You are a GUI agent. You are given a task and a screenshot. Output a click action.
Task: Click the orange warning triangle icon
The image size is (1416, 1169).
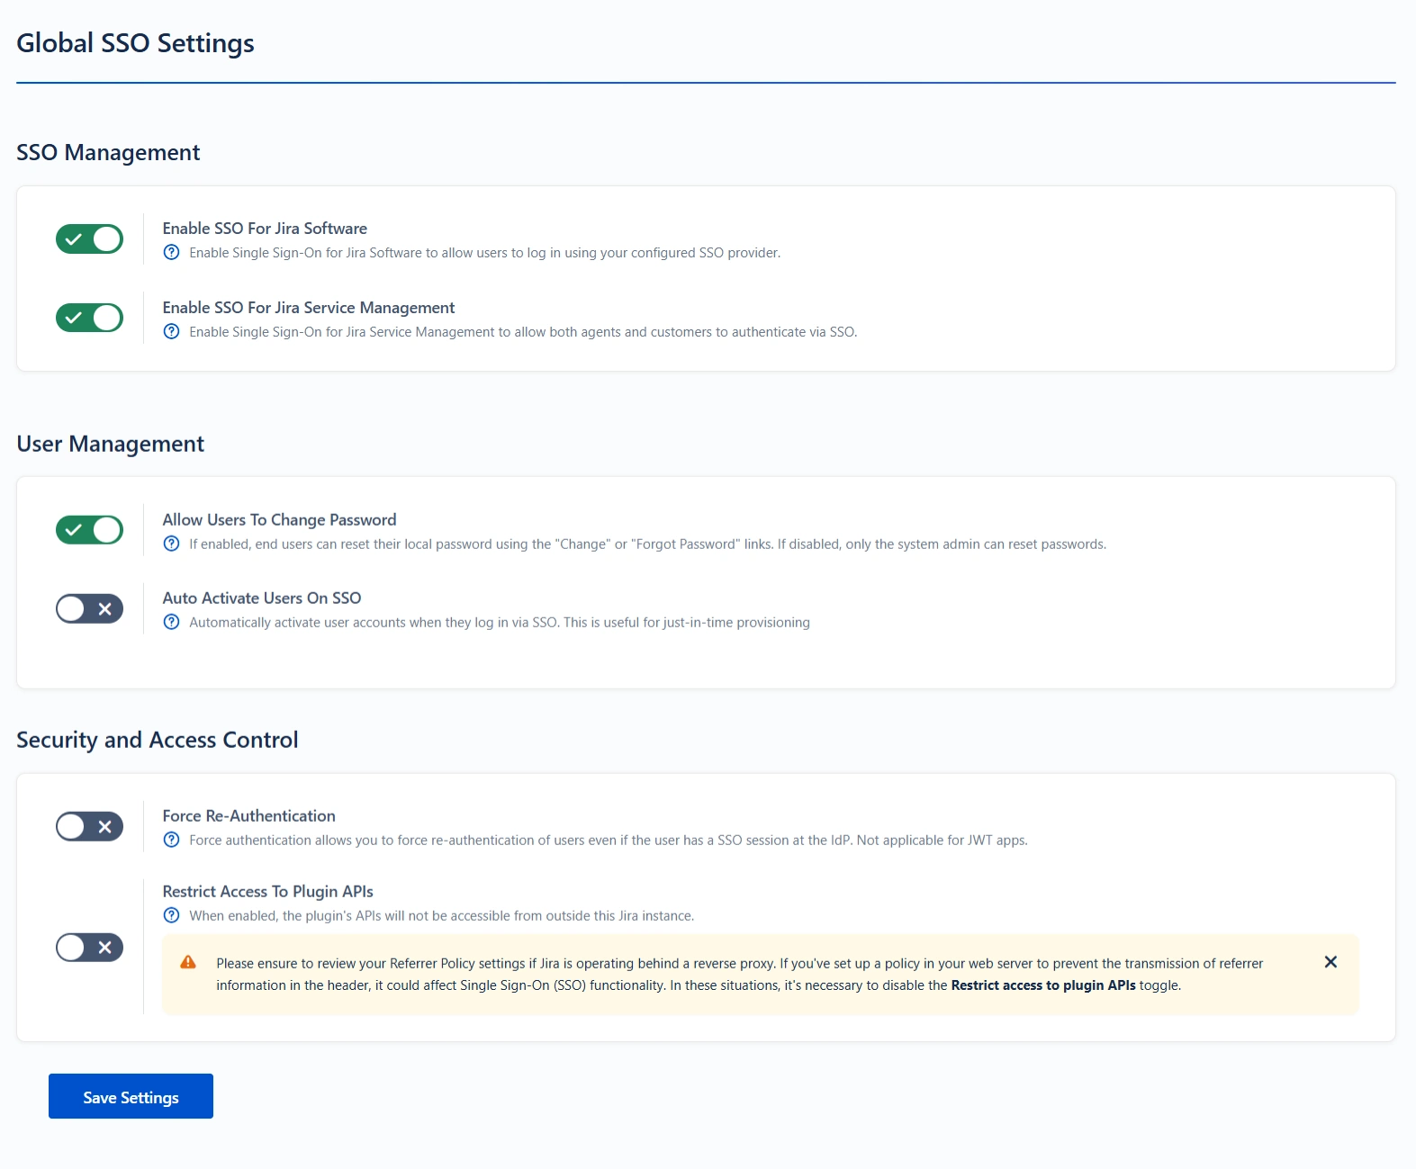(188, 963)
